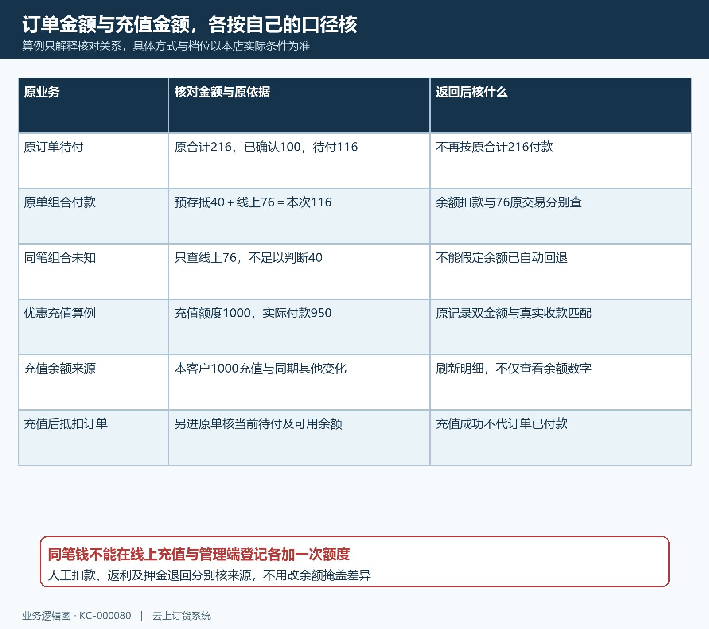Click cell 另进原单核当前待付及可用余额
The height and width of the screenshot is (629, 709).
click(x=299, y=438)
